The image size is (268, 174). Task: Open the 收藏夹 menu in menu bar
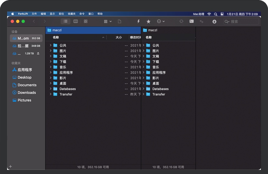point(71,14)
